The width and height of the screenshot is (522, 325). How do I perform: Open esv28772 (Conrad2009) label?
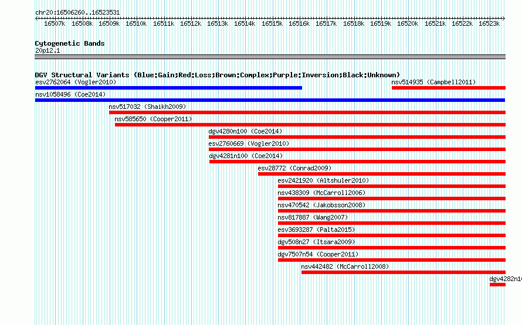tap(294, 168)
